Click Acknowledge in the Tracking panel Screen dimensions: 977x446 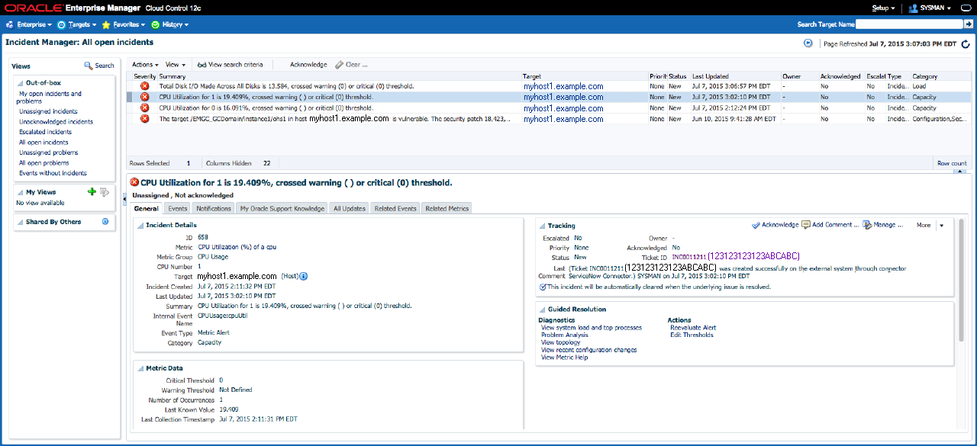(x=775, y=225)
